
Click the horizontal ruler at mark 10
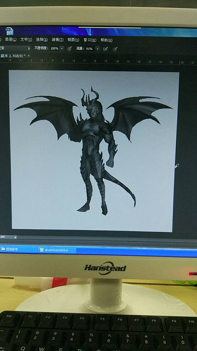(x=117, y=61)
